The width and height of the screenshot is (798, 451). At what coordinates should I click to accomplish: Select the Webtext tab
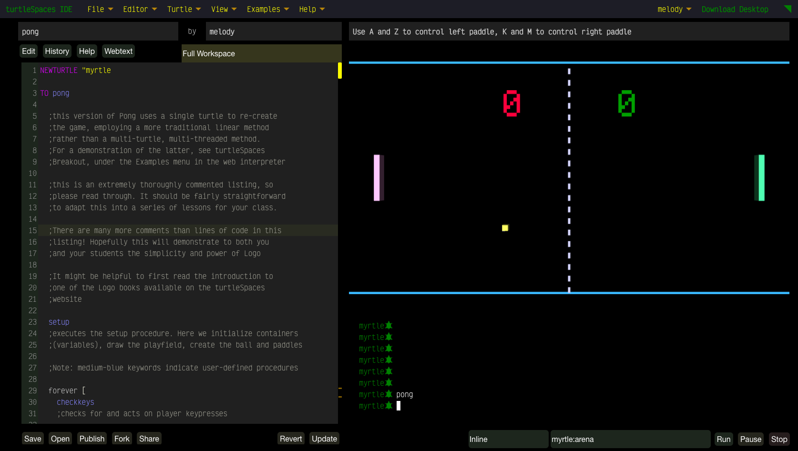[x=118, y=51]
